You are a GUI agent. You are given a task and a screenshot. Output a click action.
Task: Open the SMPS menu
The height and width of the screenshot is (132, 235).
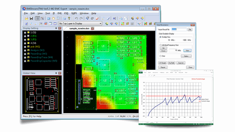click(74, 13)
